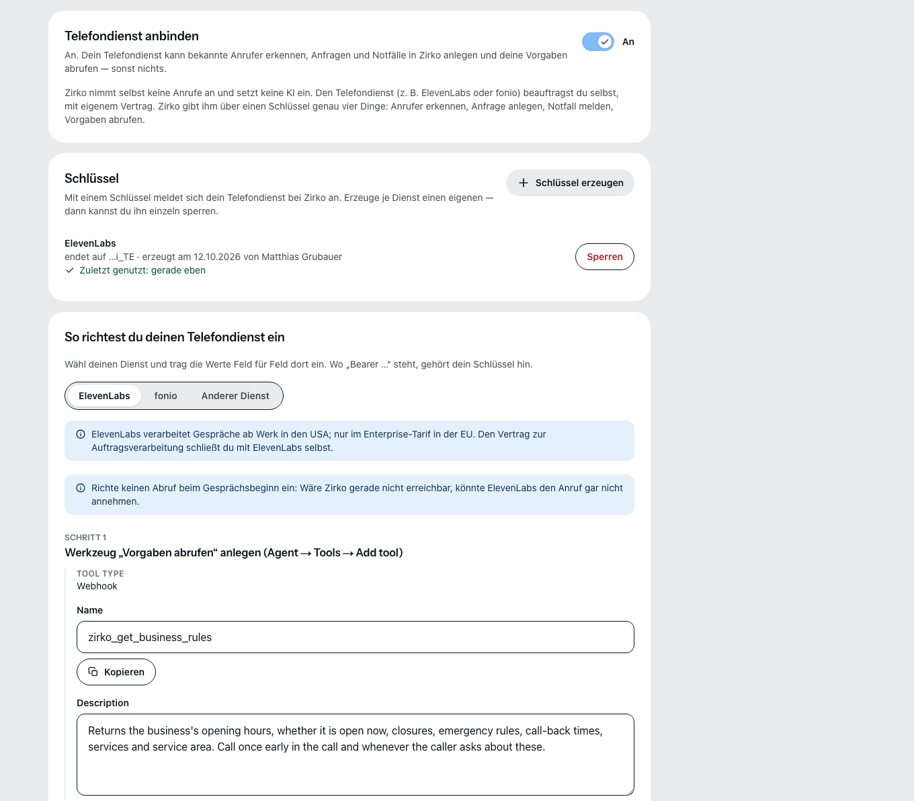Click the plus icon in Schlüssel erzeugen
This screenshot has width=914, height=801.
(x=524, y=183)
